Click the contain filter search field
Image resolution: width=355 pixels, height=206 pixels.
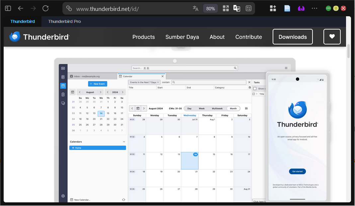coord(209,82)
